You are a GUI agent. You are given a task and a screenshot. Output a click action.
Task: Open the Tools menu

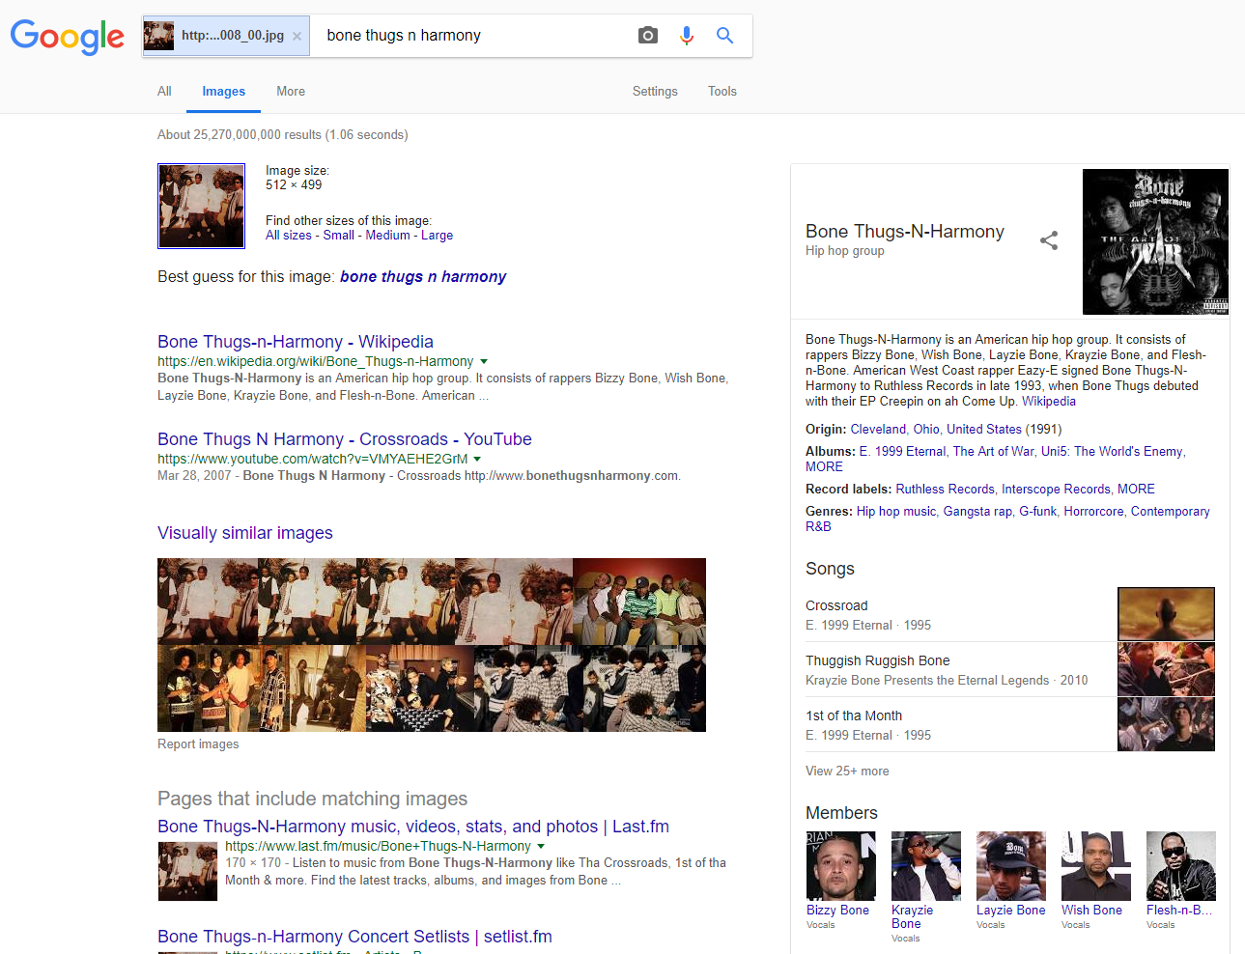722,91
